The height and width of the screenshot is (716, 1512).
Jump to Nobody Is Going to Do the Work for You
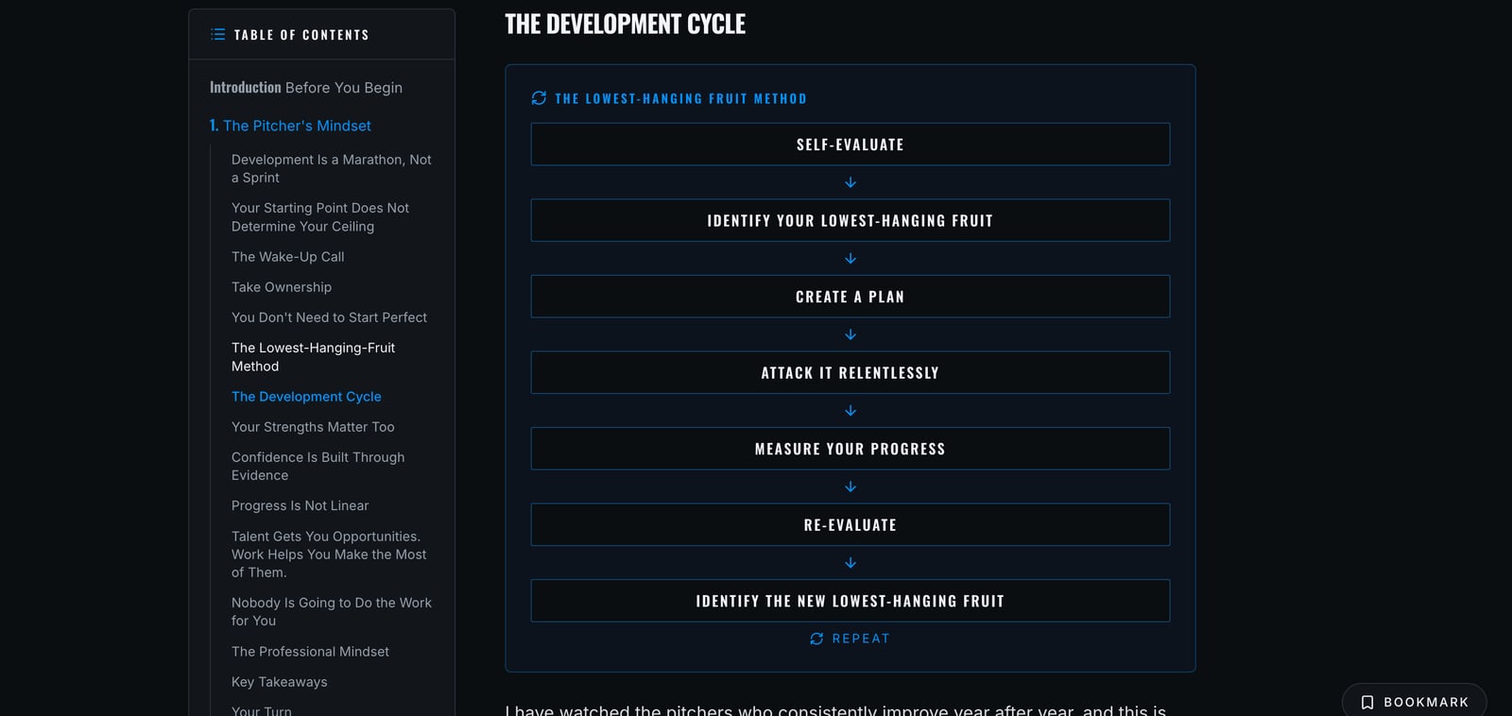(x=332, y=612)
